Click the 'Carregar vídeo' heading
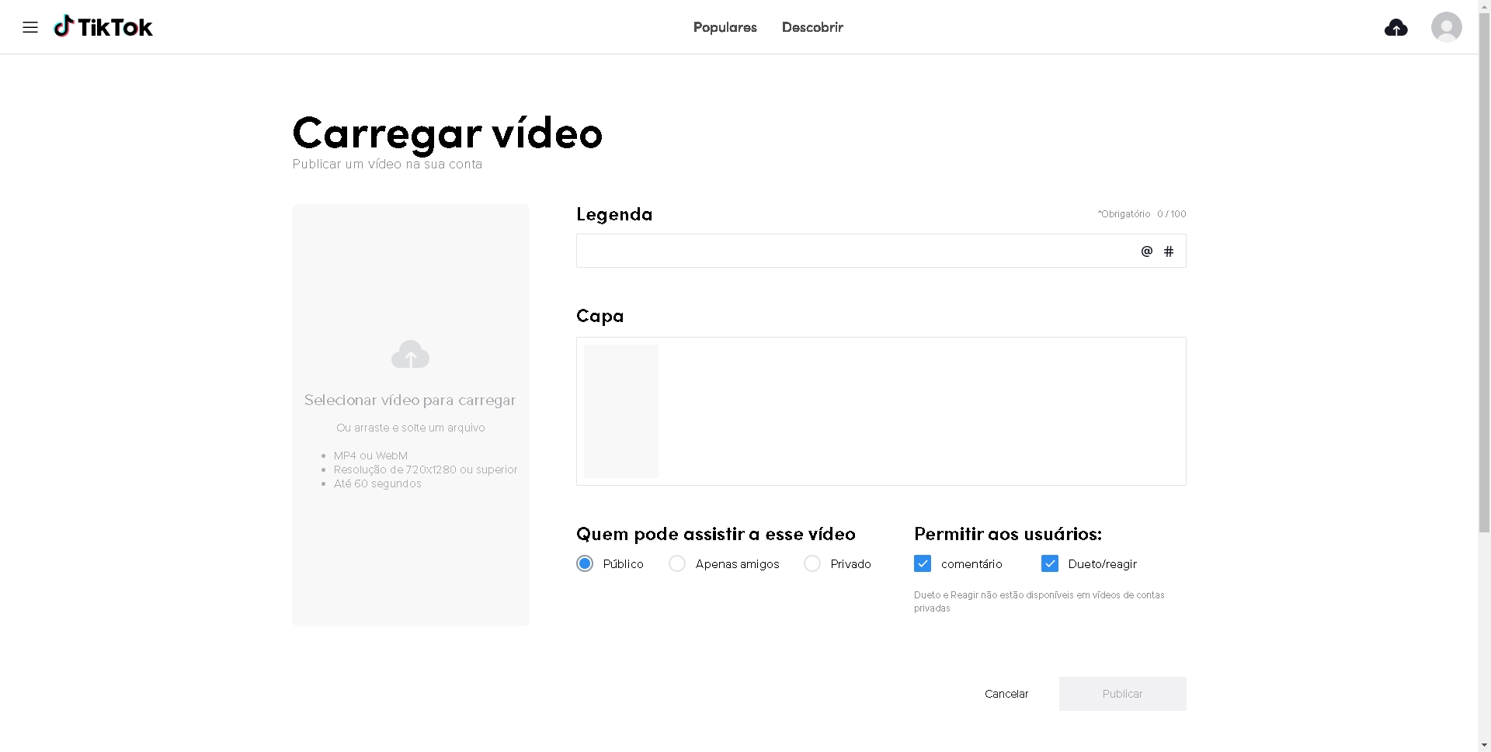 point(447,133)
